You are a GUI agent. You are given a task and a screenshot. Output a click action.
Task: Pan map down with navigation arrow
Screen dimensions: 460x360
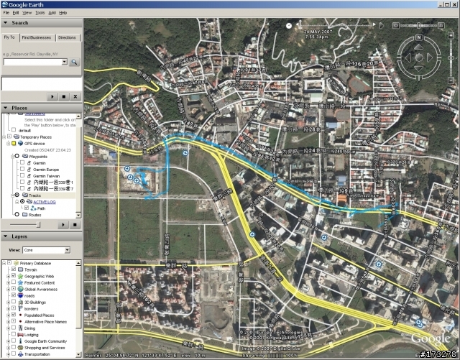click(x=419, y=69)
